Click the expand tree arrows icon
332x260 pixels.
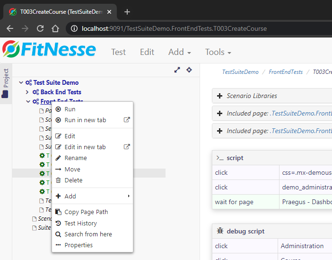tap(177, 70)
